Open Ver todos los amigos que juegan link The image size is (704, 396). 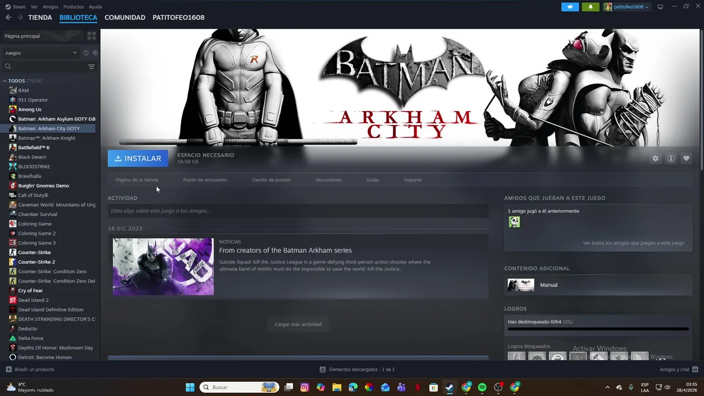[x=634, y=243]
